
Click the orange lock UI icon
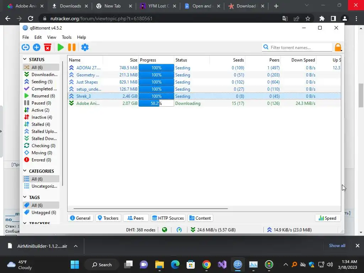click(x=338, y=47)
